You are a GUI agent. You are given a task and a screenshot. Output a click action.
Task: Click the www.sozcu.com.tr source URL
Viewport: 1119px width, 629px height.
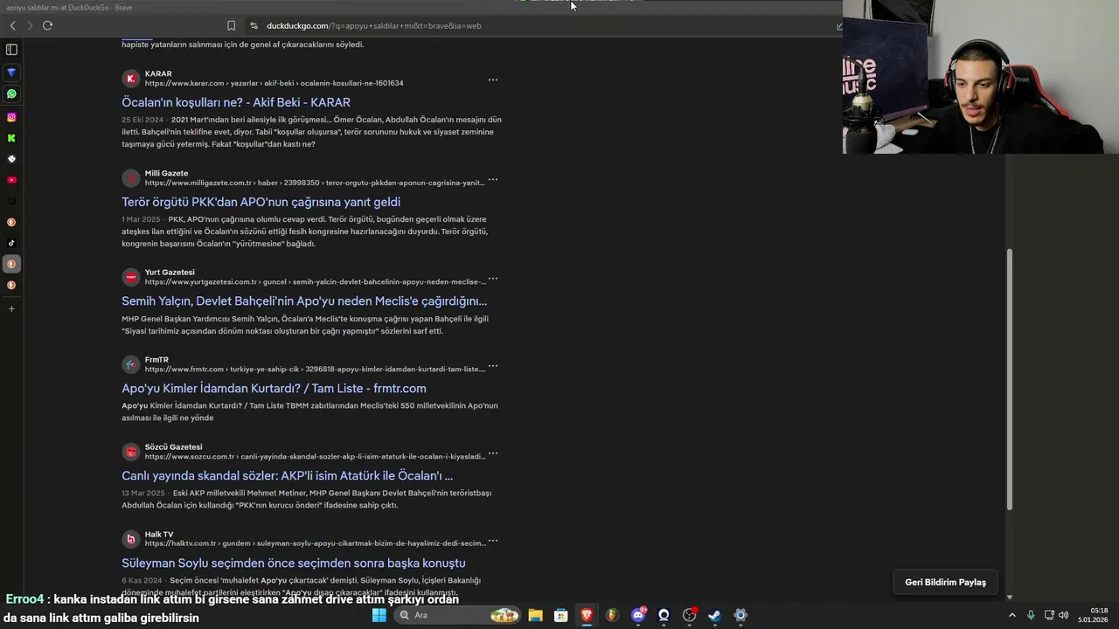tap(315, 457)
